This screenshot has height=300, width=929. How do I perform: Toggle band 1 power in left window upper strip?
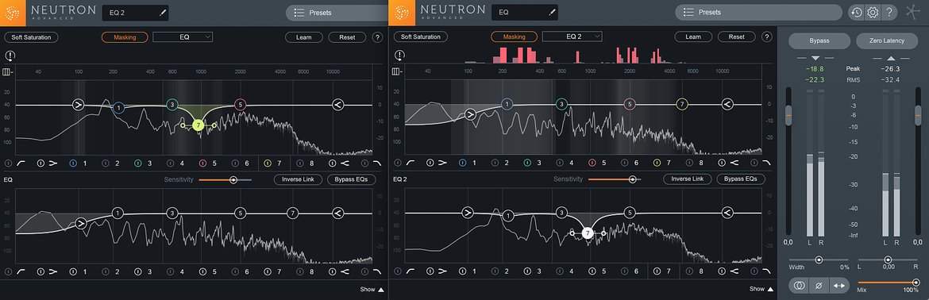pos(74,163)
